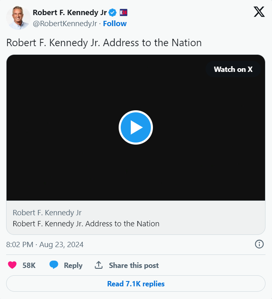Click the 58K likes count
This screenshot has width=272, height=299.
[29, 266]
